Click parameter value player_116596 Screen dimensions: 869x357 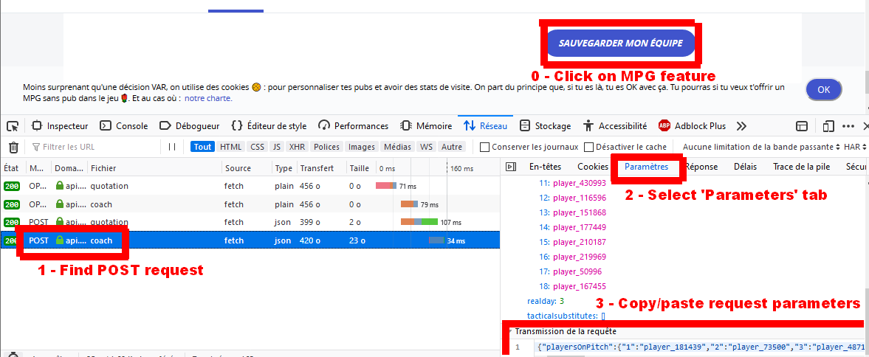[580, 198]
